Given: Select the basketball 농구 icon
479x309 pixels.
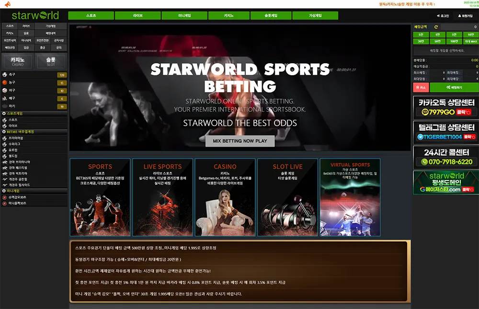Looking at the screenshot, I should click(x=5, y=82).
